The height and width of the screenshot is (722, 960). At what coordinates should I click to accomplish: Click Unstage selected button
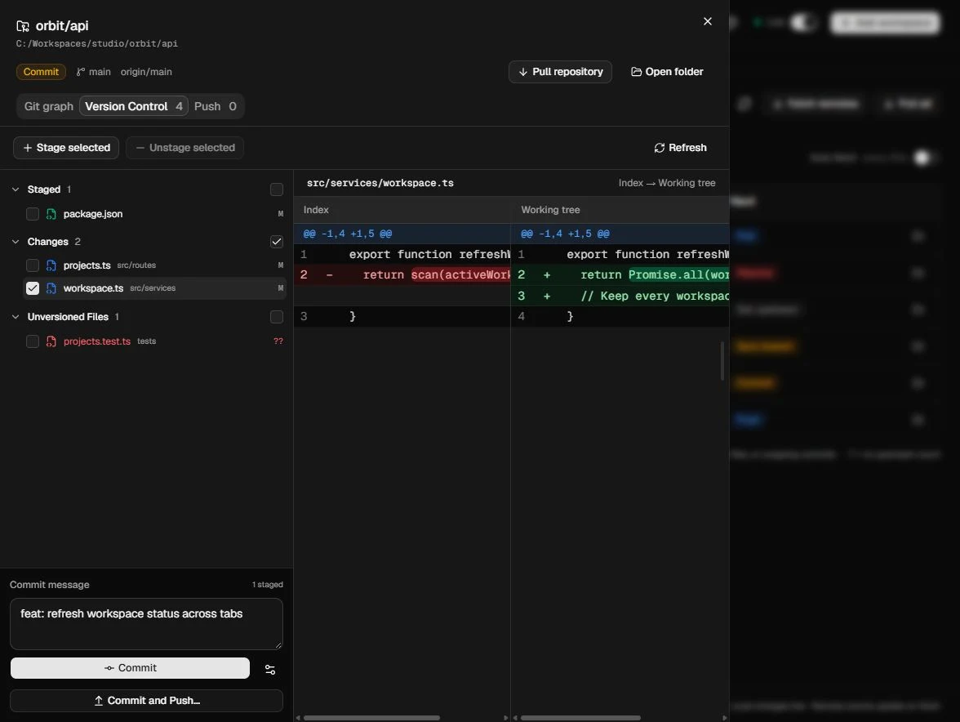tap(184, 148)
